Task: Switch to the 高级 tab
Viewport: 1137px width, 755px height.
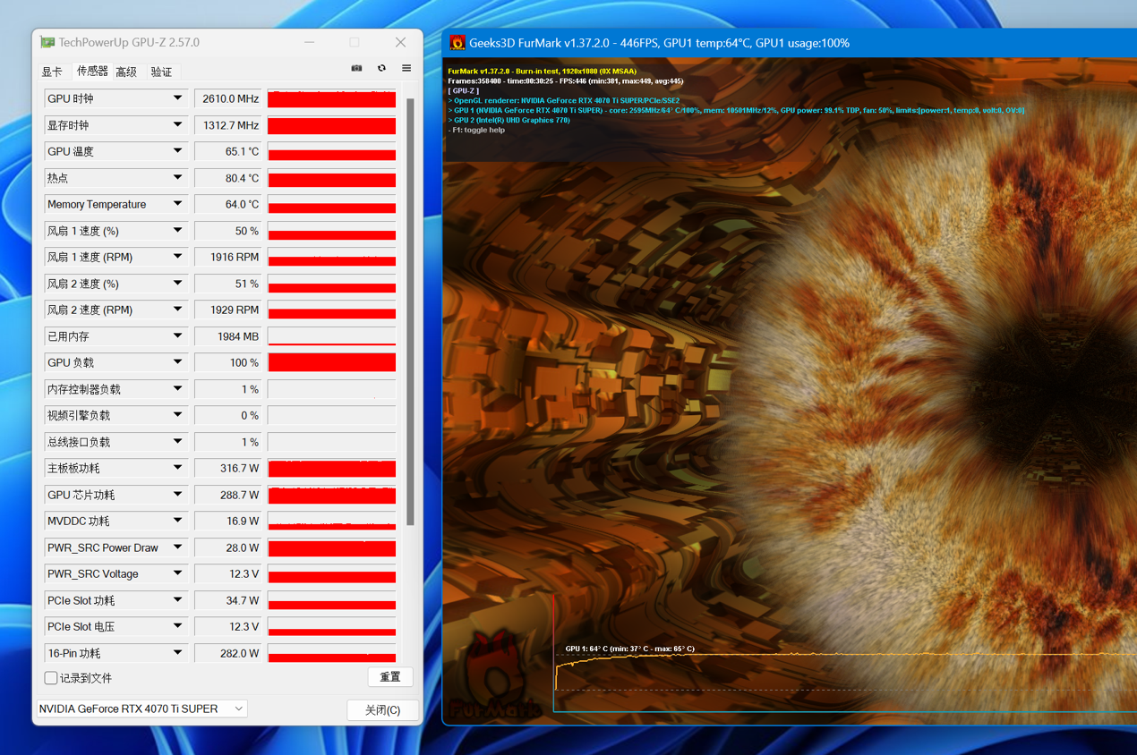Action: (126, 72)
